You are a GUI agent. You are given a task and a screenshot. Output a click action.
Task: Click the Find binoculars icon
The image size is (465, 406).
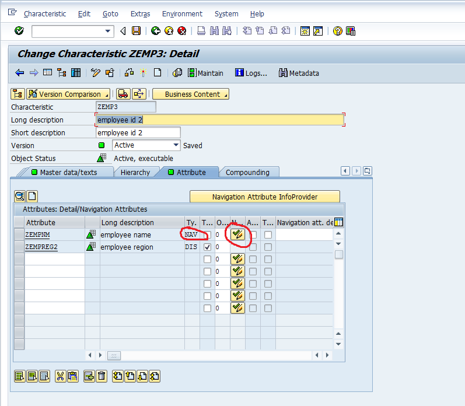[x=214, y=31]
